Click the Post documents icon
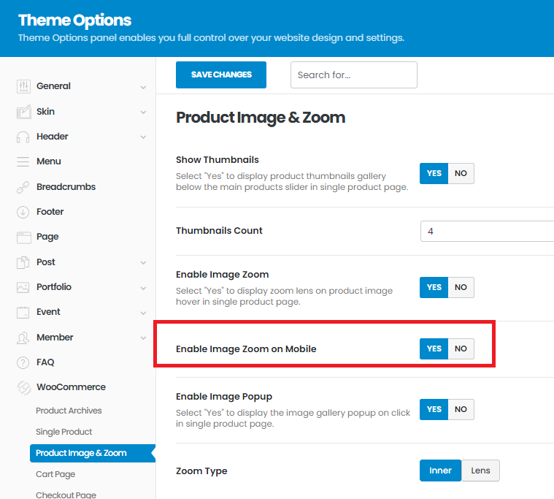This screenshot has height=499, width=554. pos(23,262)
